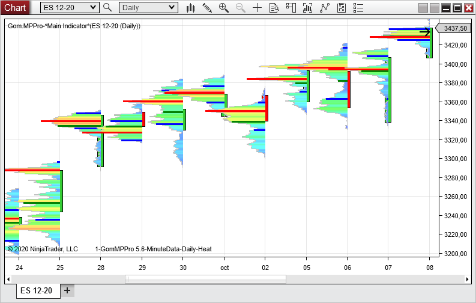Click the horizontal scrollbar thumb
Image resolution: width=476 pixels, height=303 pixels.
click(x=205, y=279)
